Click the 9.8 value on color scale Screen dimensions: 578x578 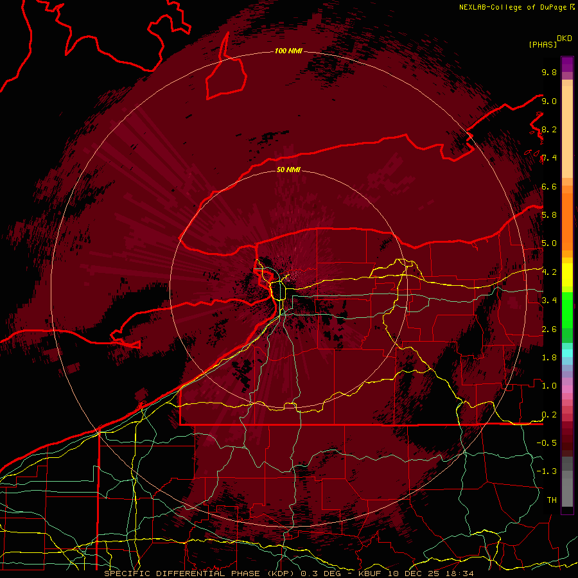pyautogui.click(x=549, y=72)
